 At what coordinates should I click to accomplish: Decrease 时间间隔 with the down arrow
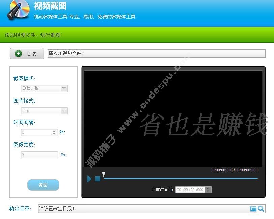pos(54,134)
